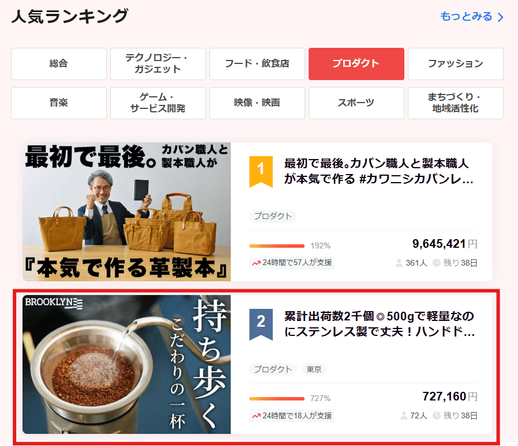Select the 総合 category tab
The image size is (518, 446).
pos(59,64)
